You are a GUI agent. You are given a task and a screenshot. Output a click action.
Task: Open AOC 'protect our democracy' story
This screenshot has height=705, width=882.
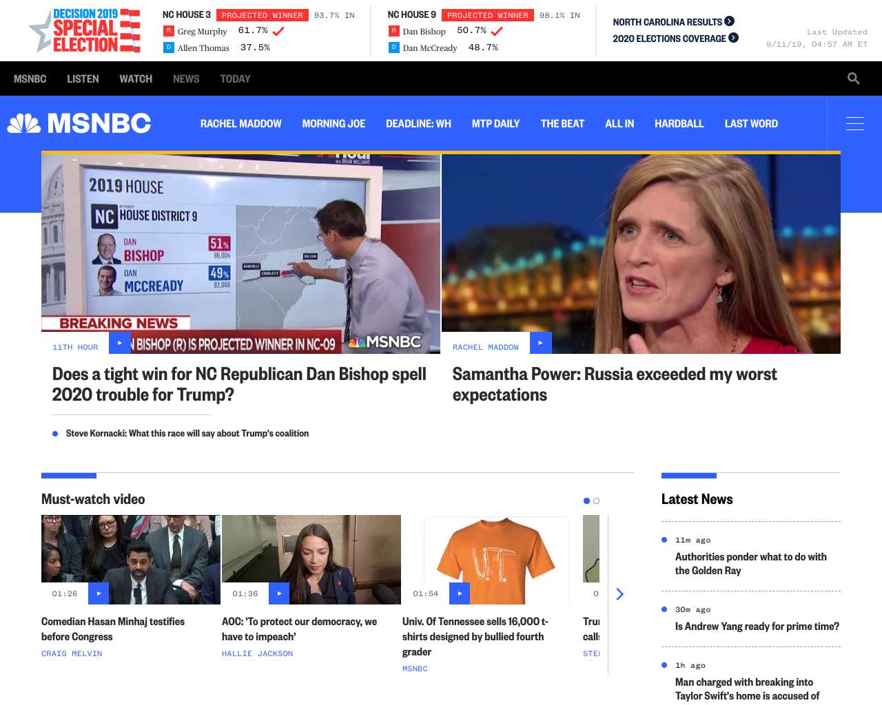point(299,629)
